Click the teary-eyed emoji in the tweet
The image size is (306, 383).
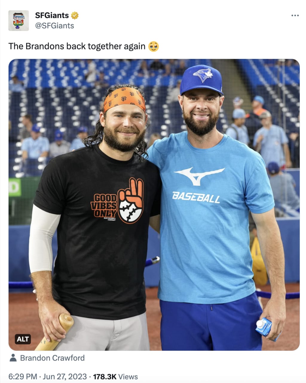(154, 46)
